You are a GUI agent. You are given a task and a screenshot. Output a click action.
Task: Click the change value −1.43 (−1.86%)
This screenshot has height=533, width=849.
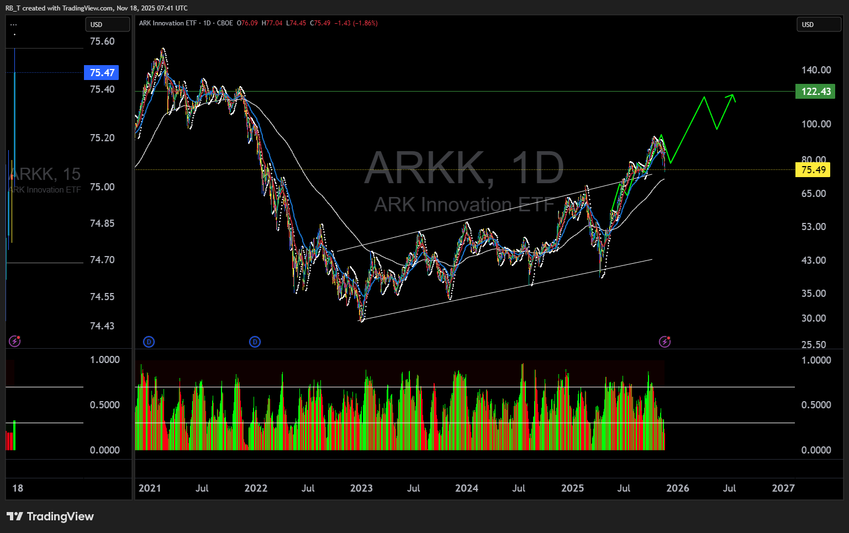tap(356, 23)
